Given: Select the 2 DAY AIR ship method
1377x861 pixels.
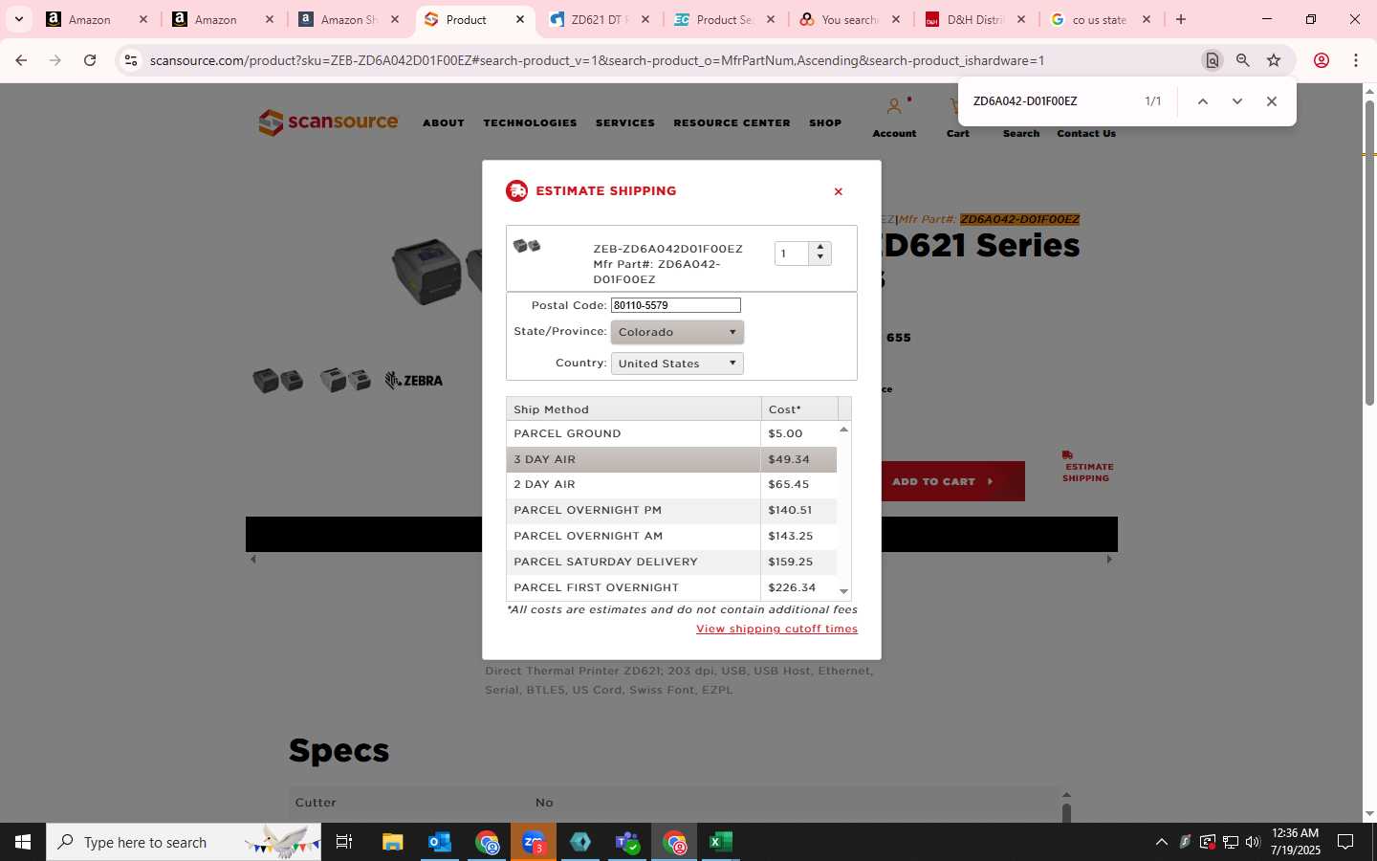Looking at the screenshot, I should pyautogui.click(x=671, y=485).
